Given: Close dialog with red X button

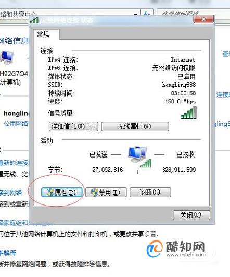Looking at the screenshot, I should coord(203,19).
